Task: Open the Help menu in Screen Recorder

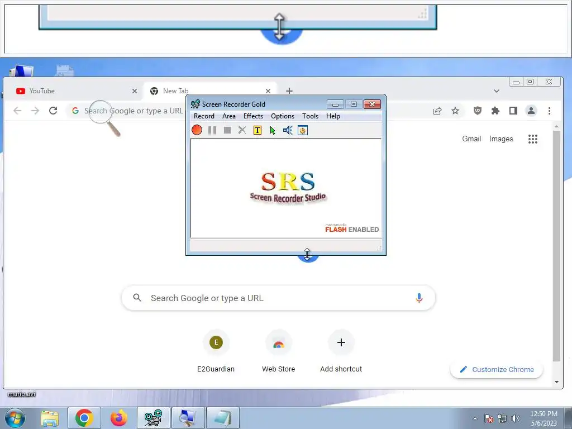Action: [333, 116]
